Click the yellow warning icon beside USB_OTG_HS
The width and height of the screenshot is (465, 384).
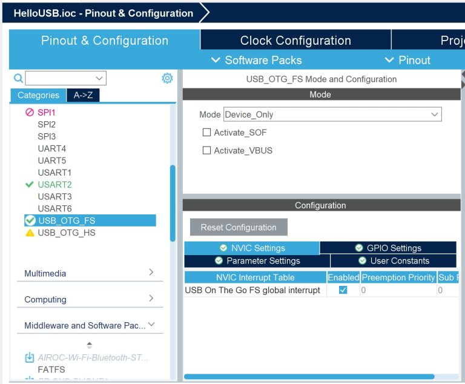[x=30, y=233]
